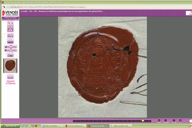The height and width of the screenshot is (128, 192).
Task: Switch to Adobe Acrobat taskbar window
Action: click(121, 126)
